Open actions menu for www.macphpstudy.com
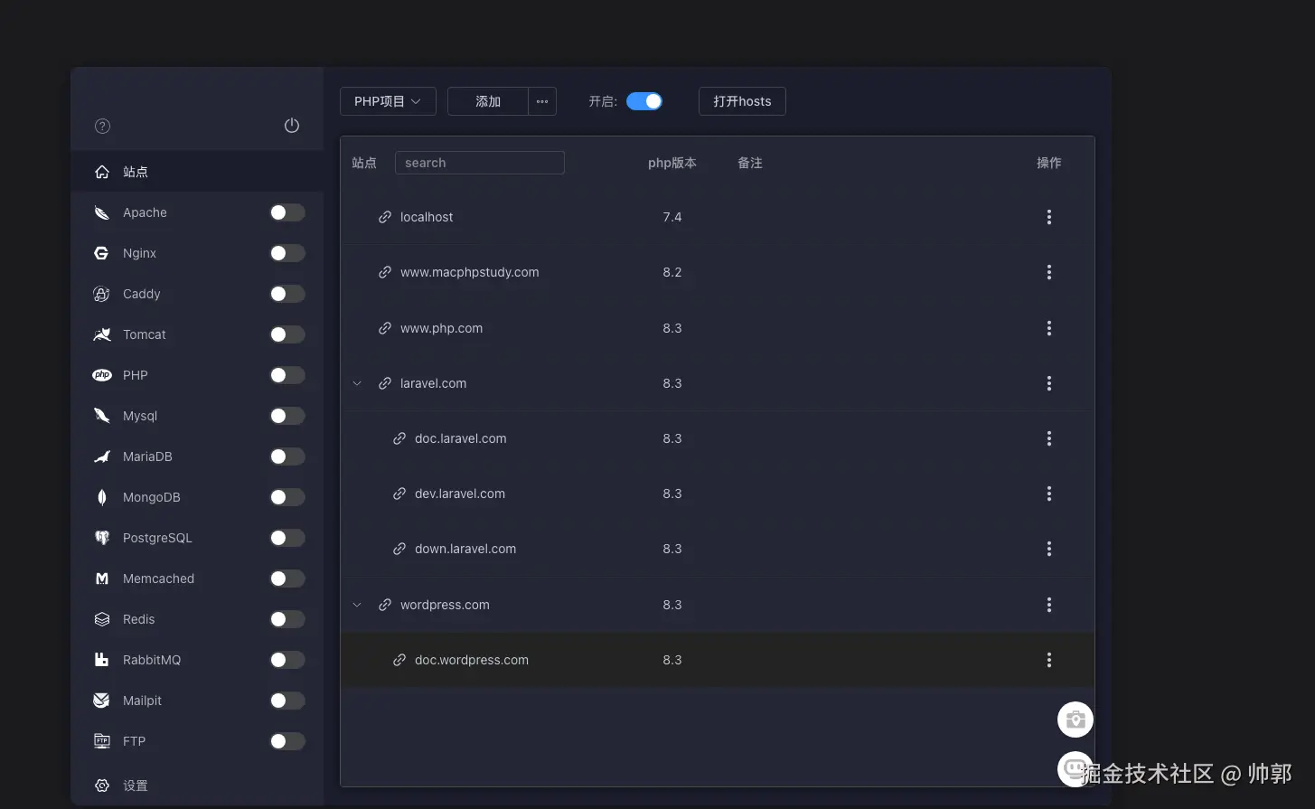 (x=1049, y=272)
